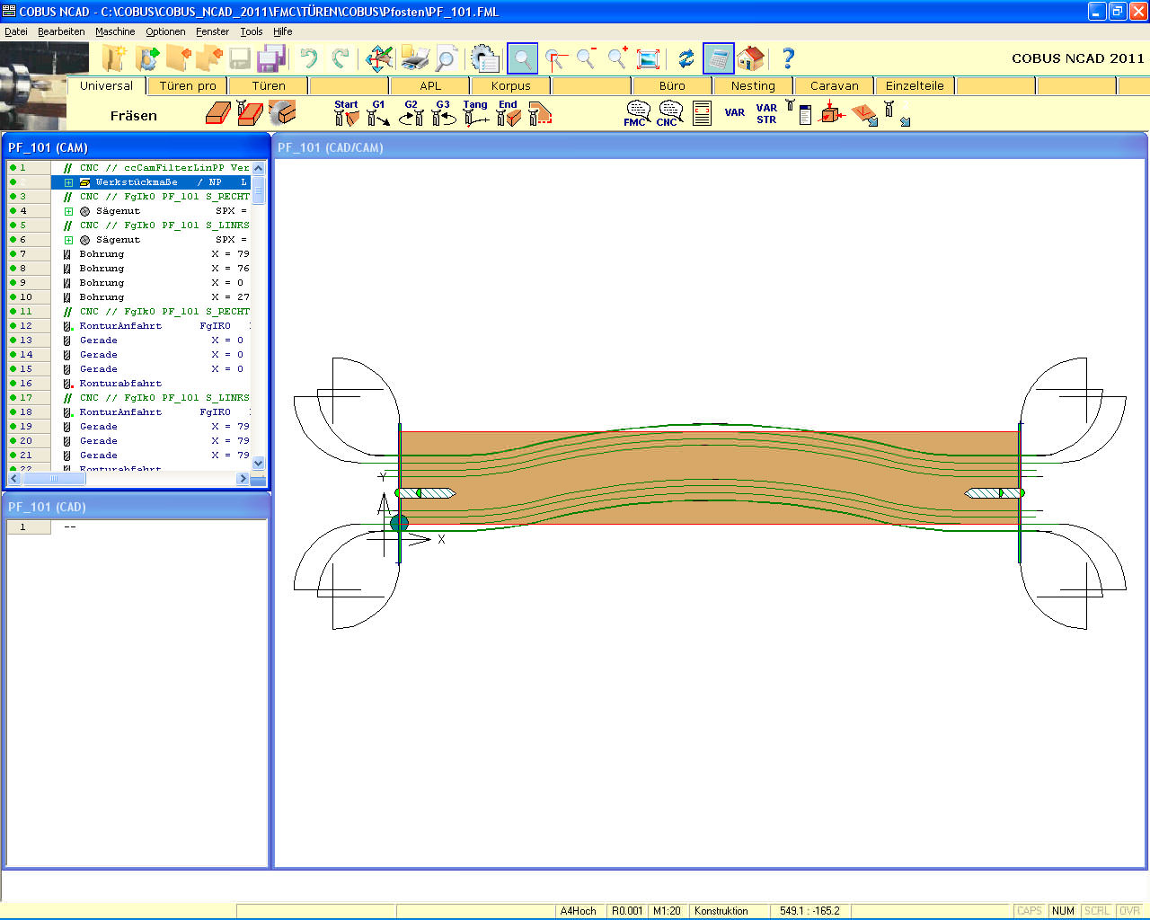Open the Optionen menu
This screenshot has height=920, width=1150.
[165, 31]
